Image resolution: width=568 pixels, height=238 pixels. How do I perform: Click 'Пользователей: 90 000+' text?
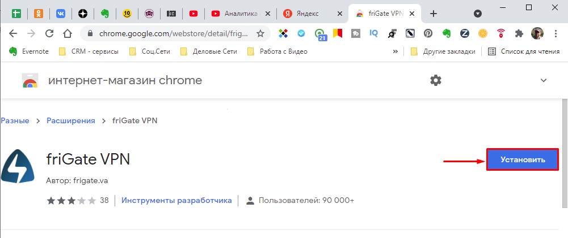point(306,201)
